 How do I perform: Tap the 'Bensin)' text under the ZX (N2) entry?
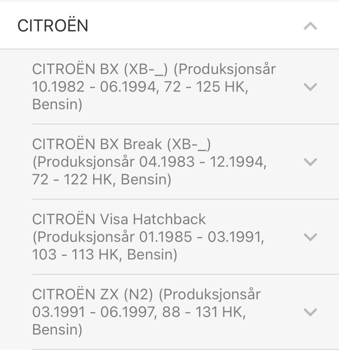[57, 330]
